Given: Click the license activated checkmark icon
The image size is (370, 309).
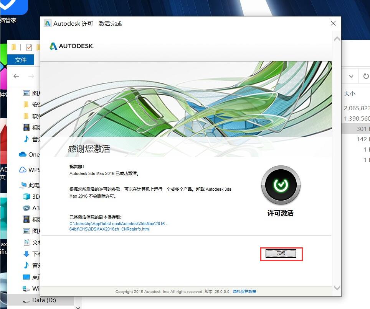Looking at the screenshot, I should pos(281,186).
